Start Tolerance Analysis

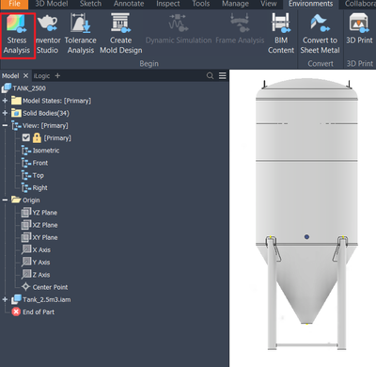tap(81, 35)
